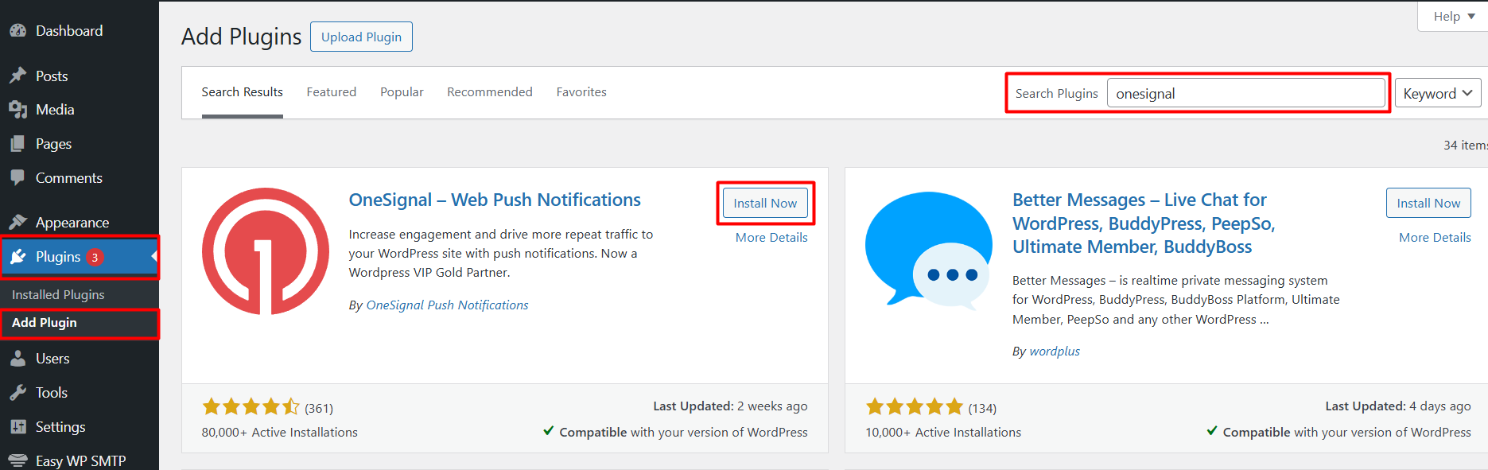The height and width of the screenshot is (470, 1488).
Task: Open the Settings menu item
Action: coord(80,427)
